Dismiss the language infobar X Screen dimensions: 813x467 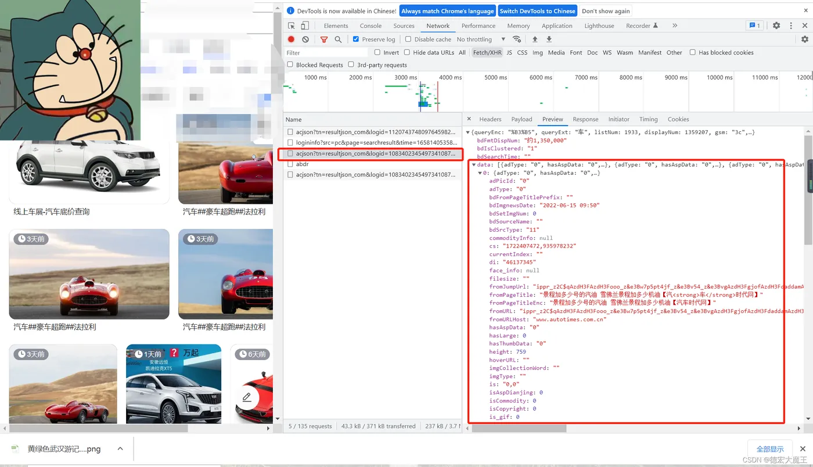pos(805,10)
